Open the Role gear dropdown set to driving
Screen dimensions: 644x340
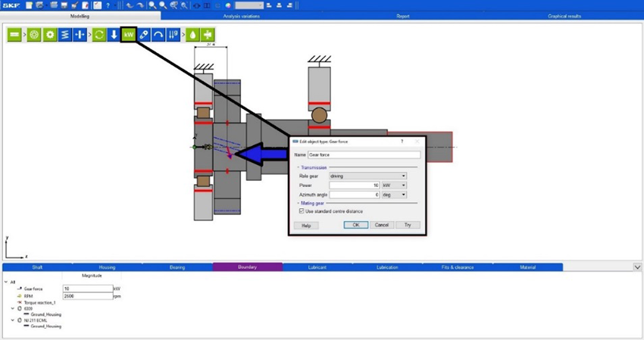[x=367, y=176]
